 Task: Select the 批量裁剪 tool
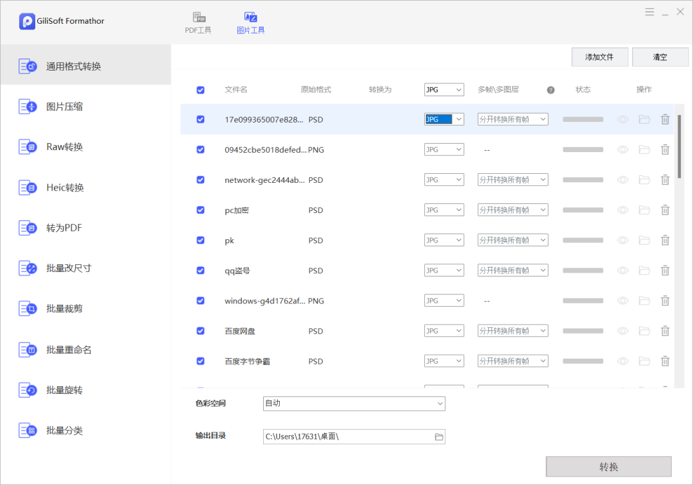(64, 309)
